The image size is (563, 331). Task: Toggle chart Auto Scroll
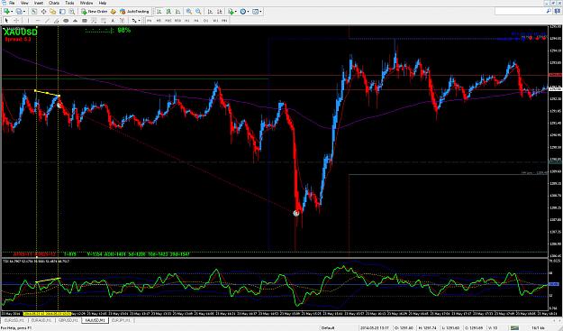pos(210,12)
